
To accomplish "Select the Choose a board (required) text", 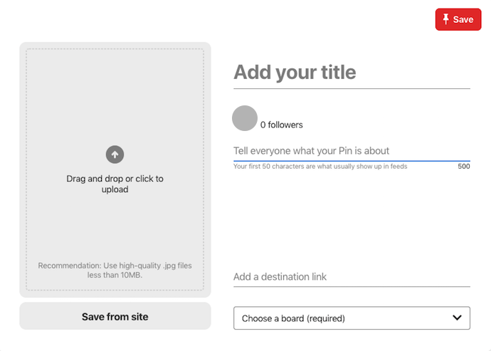I will 293,318.
